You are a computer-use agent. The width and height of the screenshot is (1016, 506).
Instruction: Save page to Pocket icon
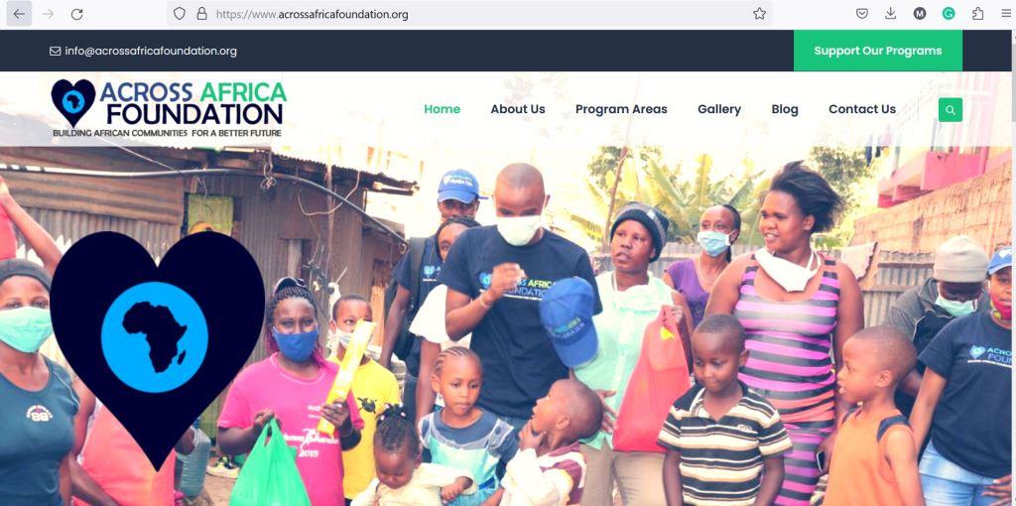coord(862,14)
